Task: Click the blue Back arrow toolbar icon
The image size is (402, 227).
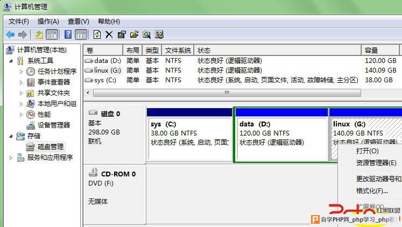Action: [x=10, y=34]
